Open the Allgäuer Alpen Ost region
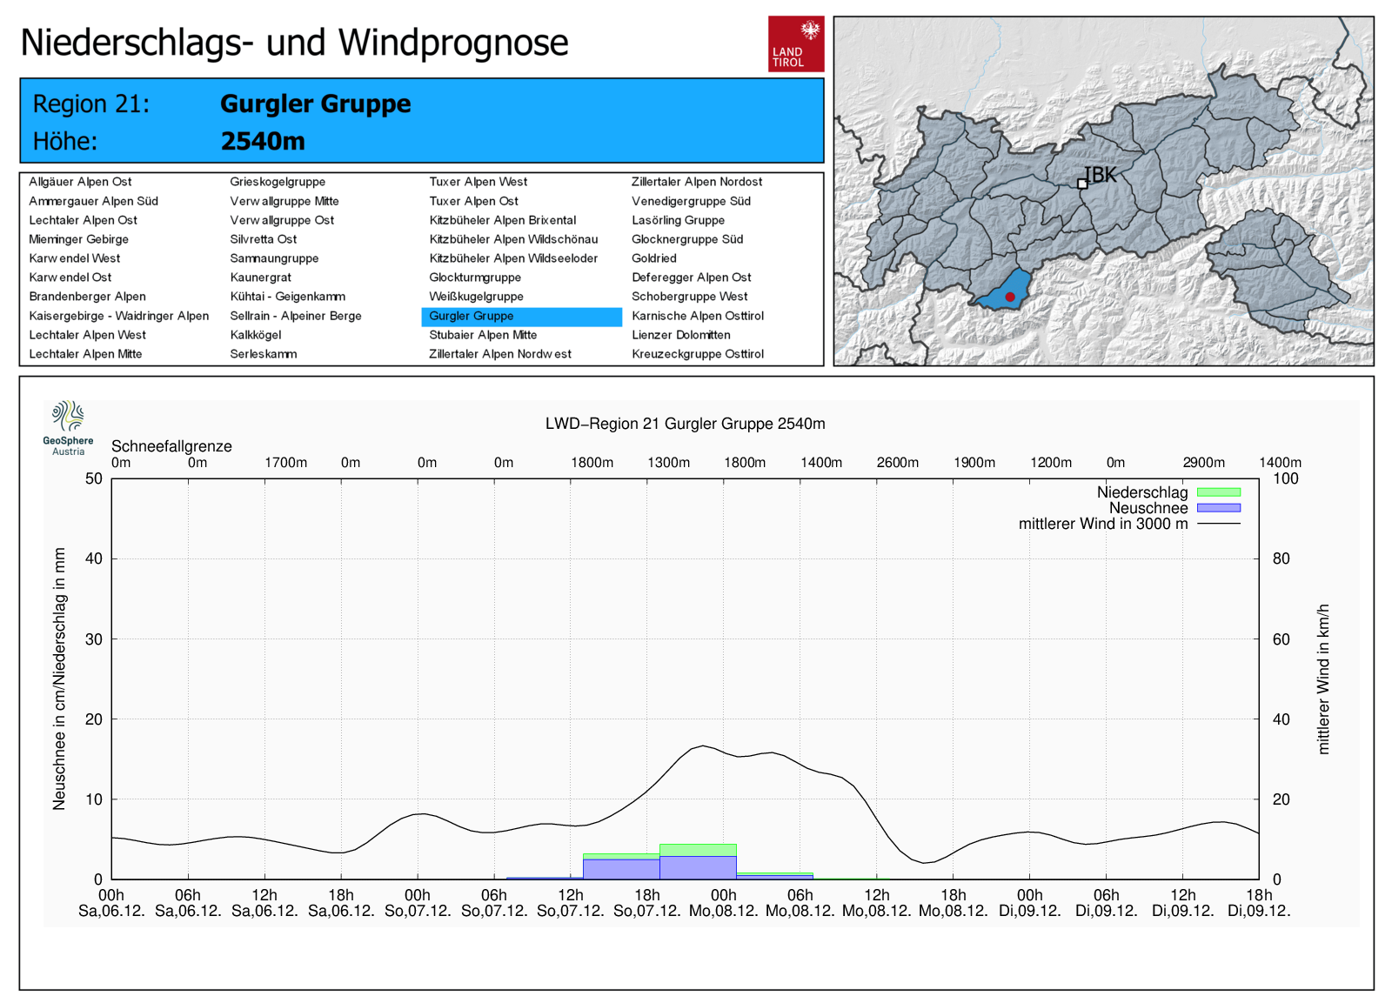Screen dimensions: 1392x1003 click(80, 182)
